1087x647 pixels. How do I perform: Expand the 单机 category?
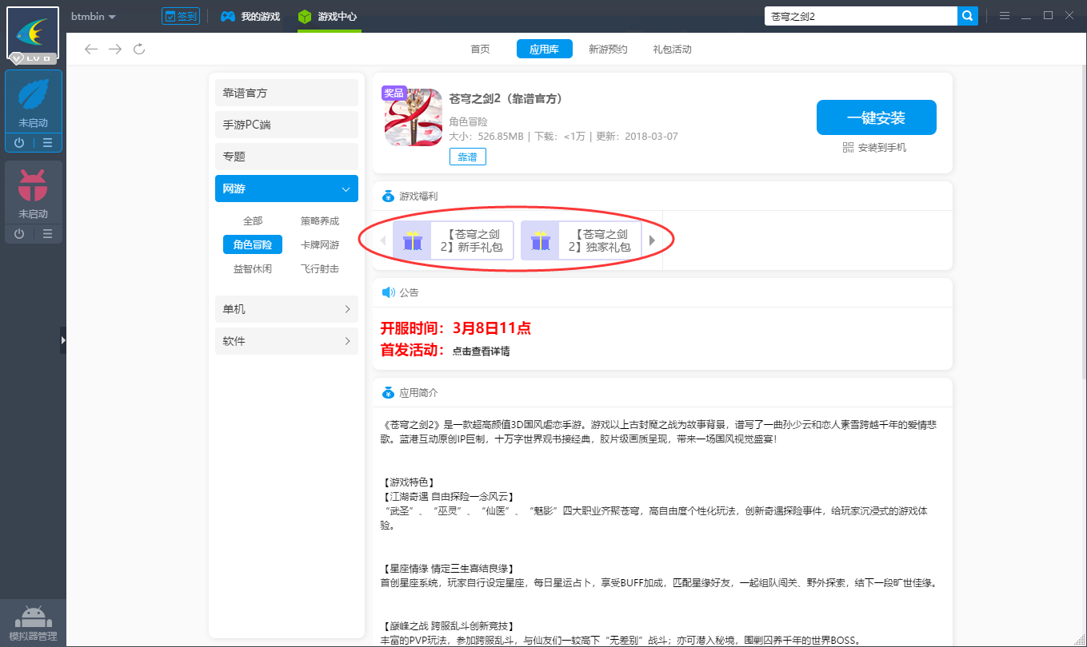click(x=286, y=309)
